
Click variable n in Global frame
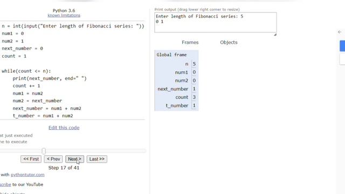187,64
